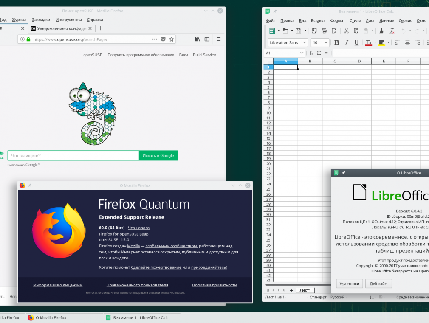Open the Инструменты menu in Firefox
The image size is (429, 323).
tap(68, 20)
